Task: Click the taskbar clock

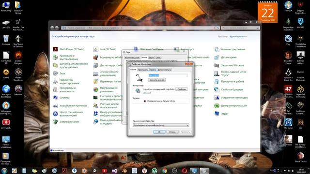Action: pos(301,171)
